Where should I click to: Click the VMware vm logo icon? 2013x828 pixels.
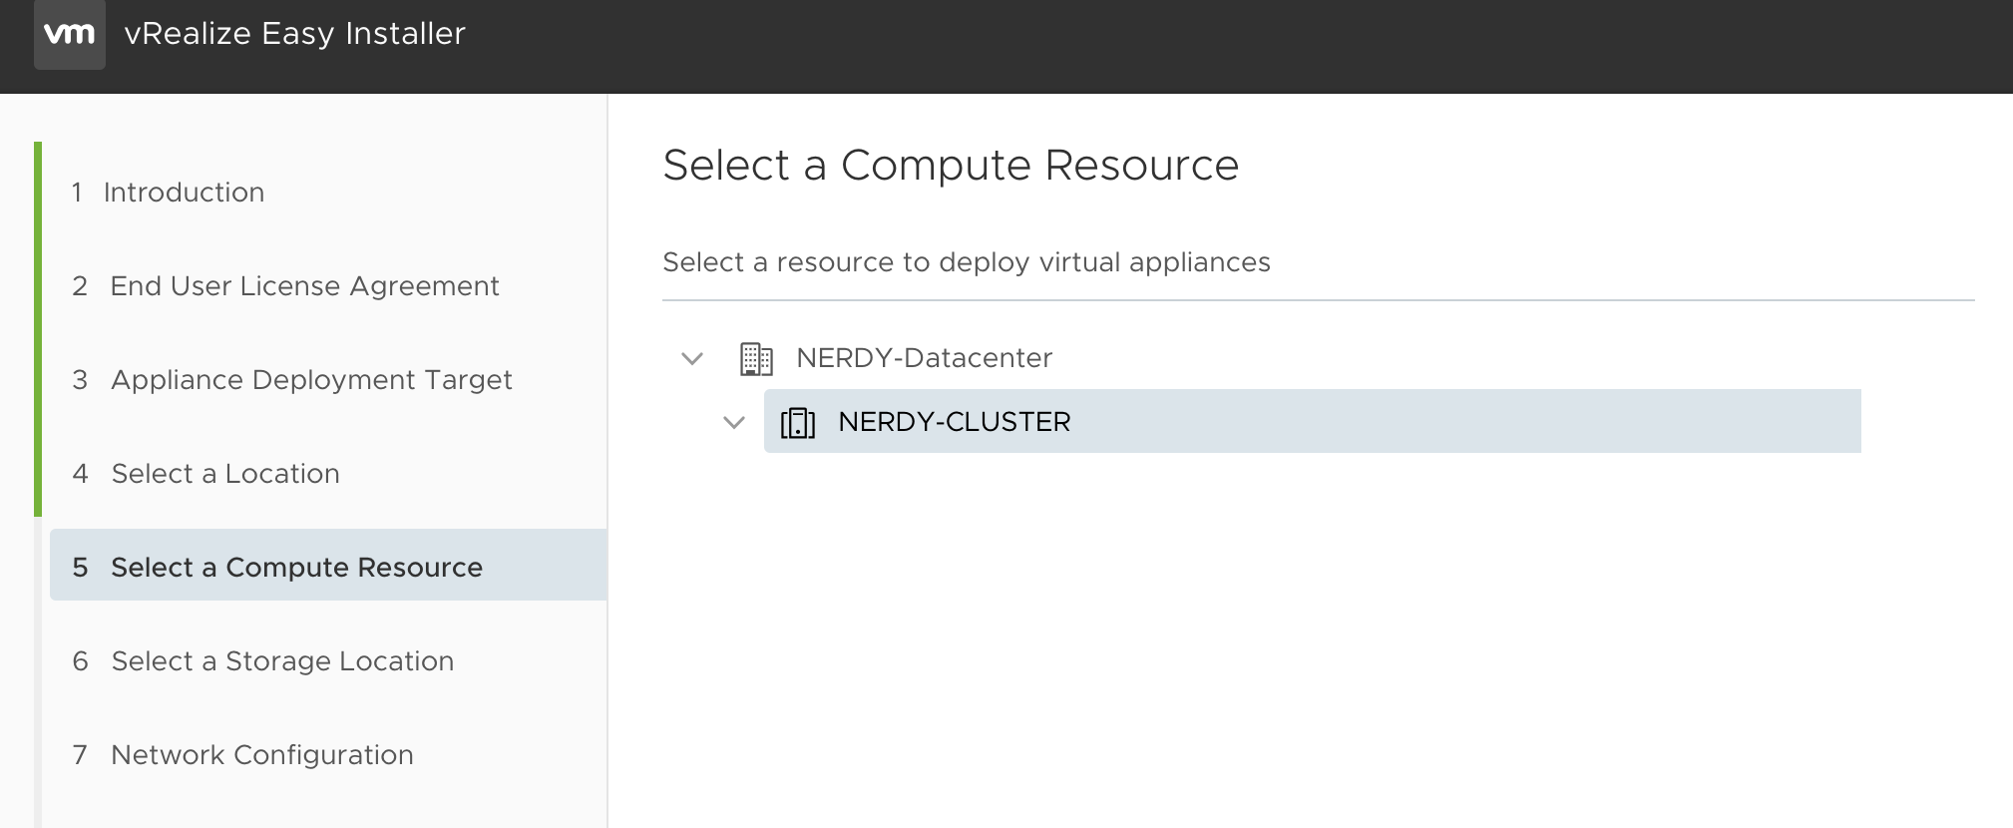point(70,34)
